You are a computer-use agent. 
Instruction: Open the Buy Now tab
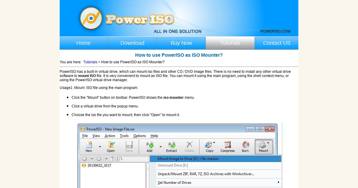click(181, 43)
